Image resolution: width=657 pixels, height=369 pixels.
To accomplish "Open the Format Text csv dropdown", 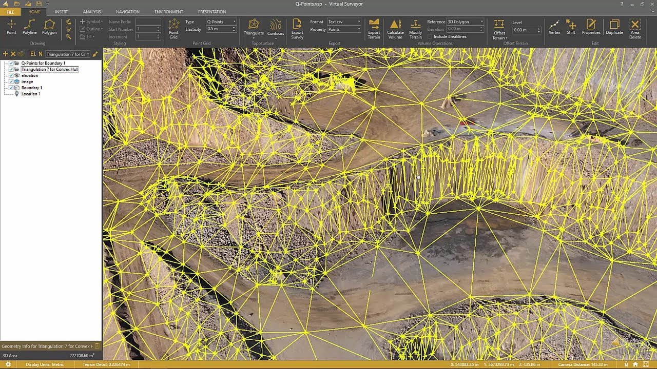I will 344,22.
